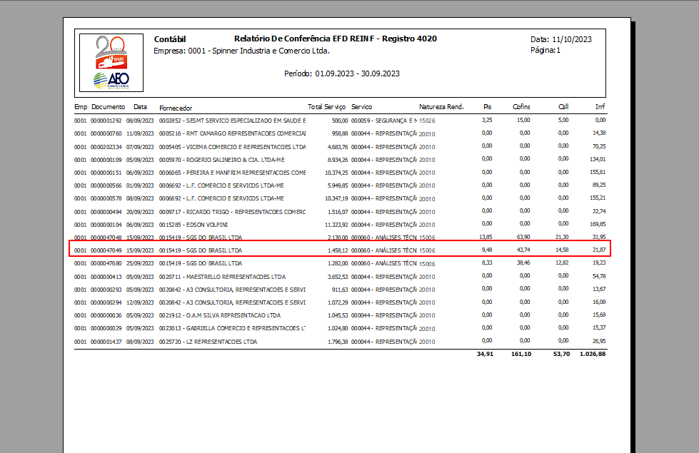699x453 pixels.
Task: Click document number 0000000294
Action: 106,303
